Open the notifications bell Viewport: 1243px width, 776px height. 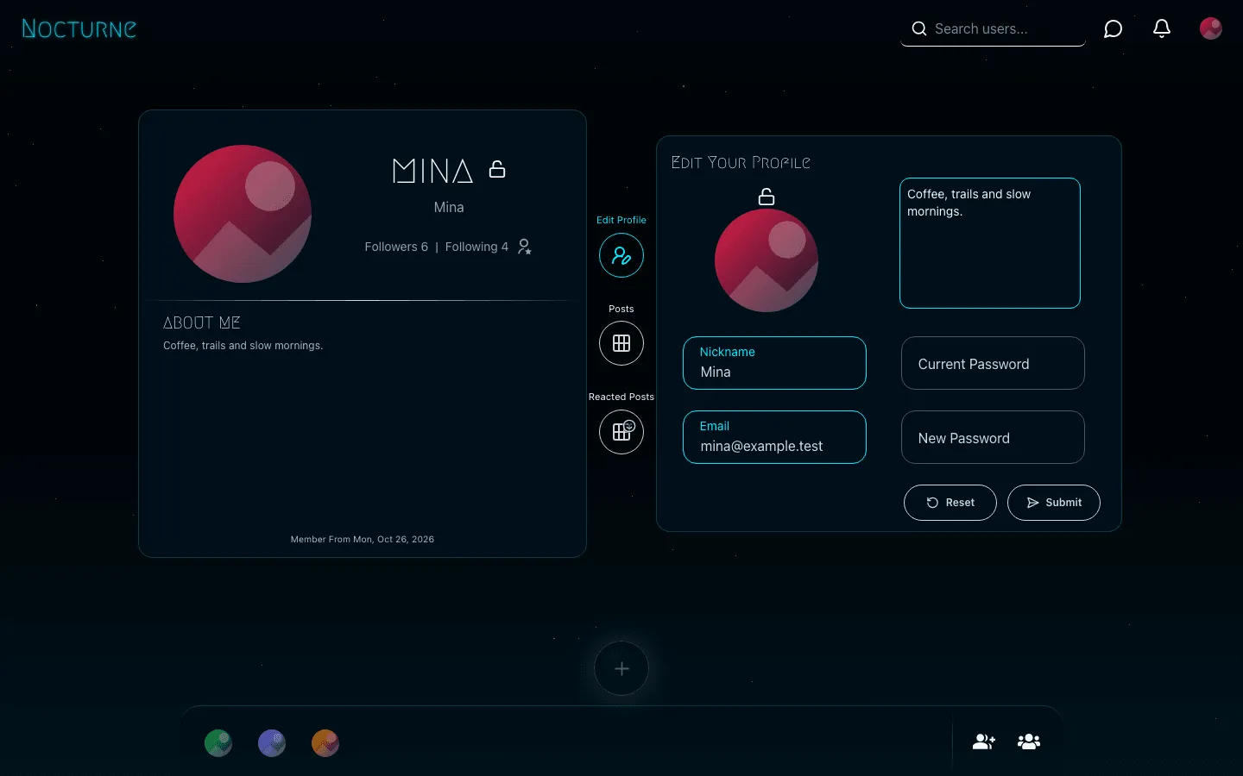(x=1162, y=28)
